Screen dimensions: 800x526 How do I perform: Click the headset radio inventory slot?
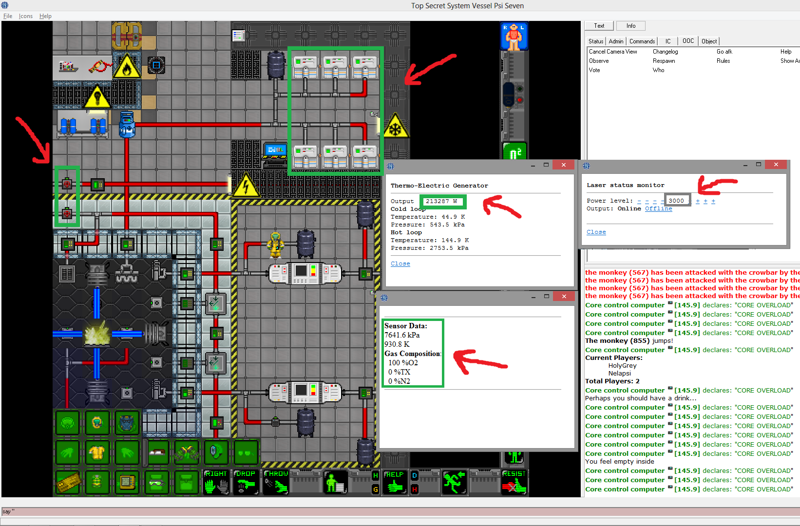tap(216, 453)
